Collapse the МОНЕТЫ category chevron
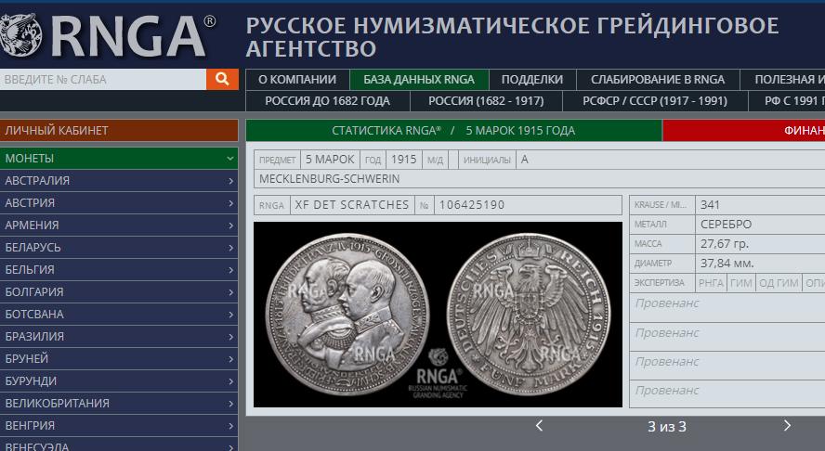Image resolution: width=825 pixels, height=451 pixels. 229,158
